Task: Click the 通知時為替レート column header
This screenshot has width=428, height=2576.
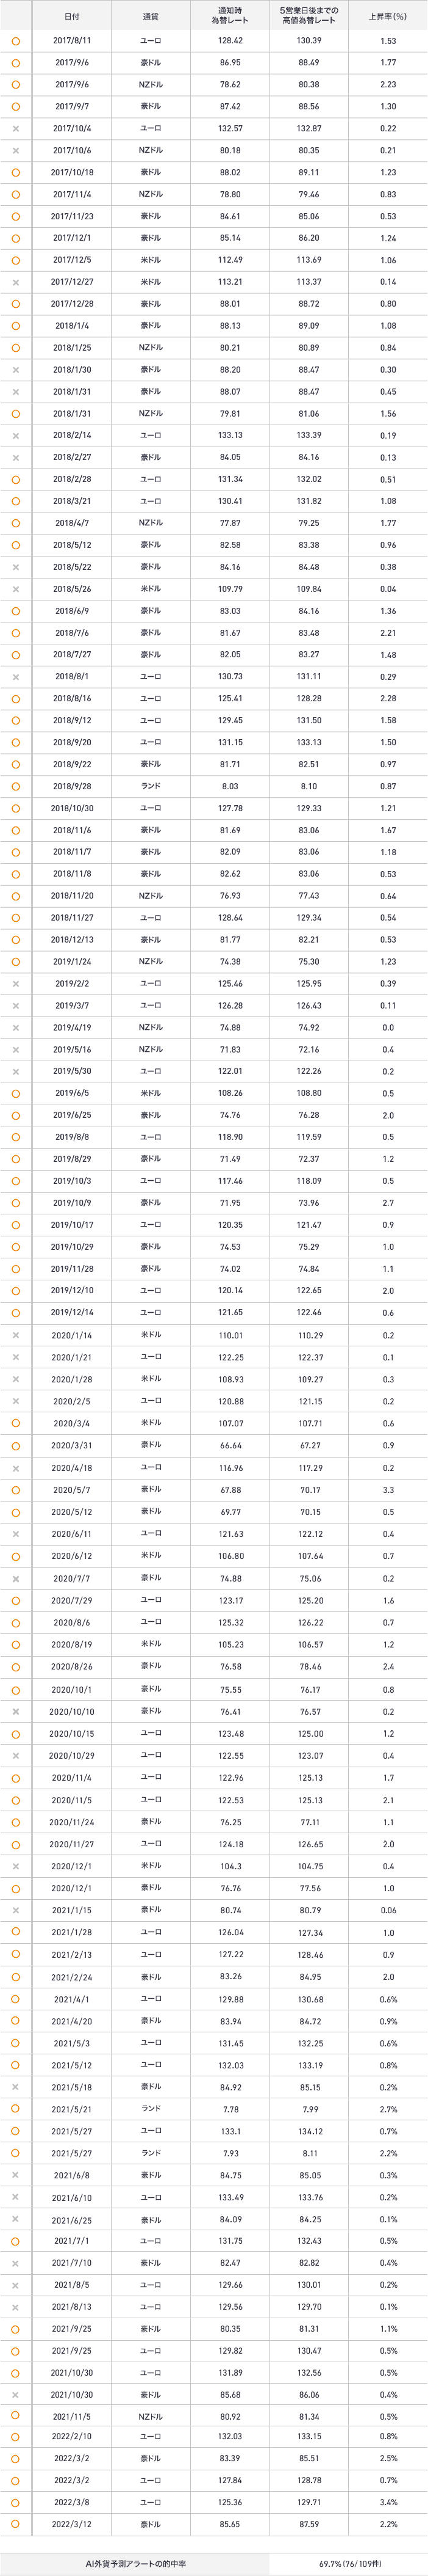Action: pyautogui.click(x=229, y=16)
